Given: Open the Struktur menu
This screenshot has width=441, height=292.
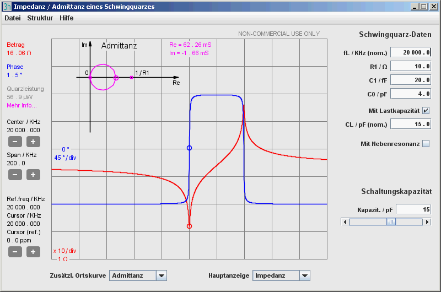Looking at the screenshot, I should pos(40,18).
